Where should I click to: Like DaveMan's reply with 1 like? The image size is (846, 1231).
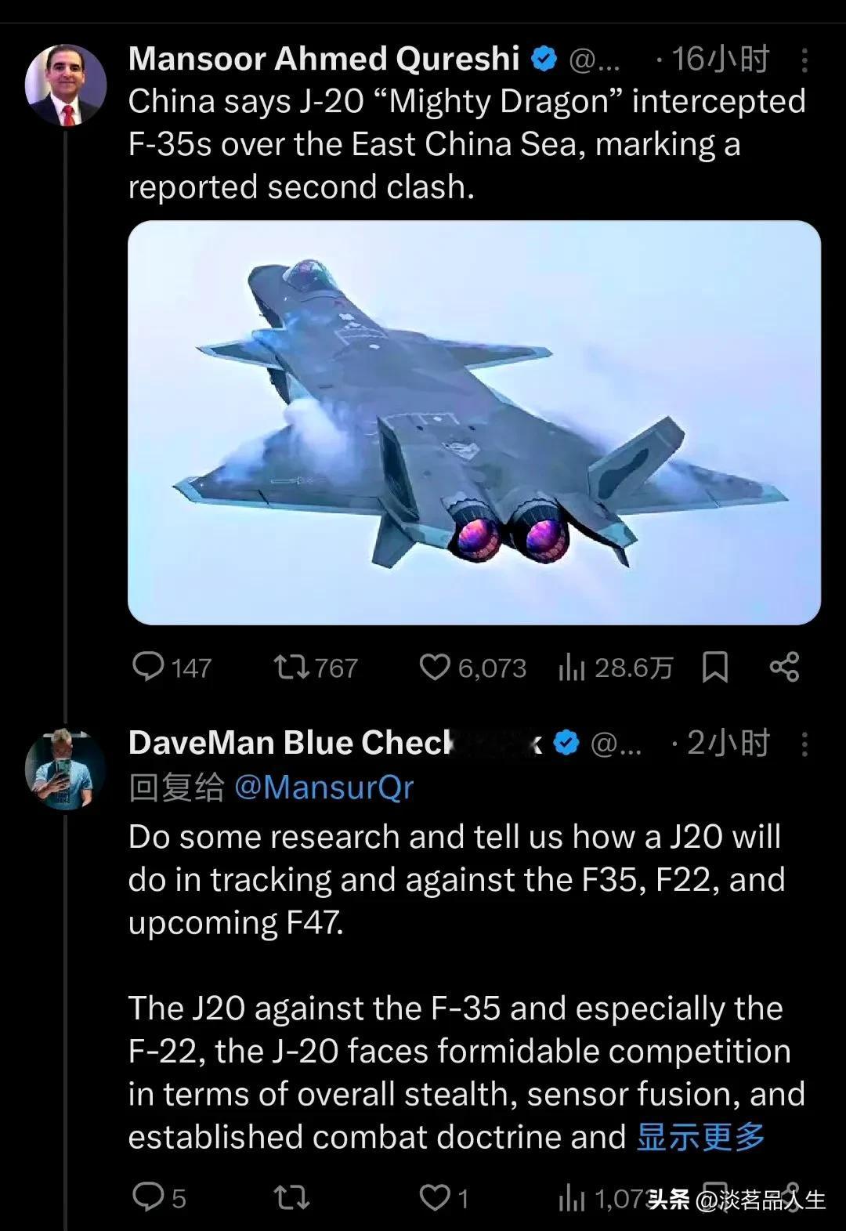pos(444,1197)
